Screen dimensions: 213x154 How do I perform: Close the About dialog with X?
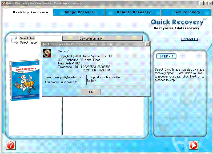pos(147,44)
